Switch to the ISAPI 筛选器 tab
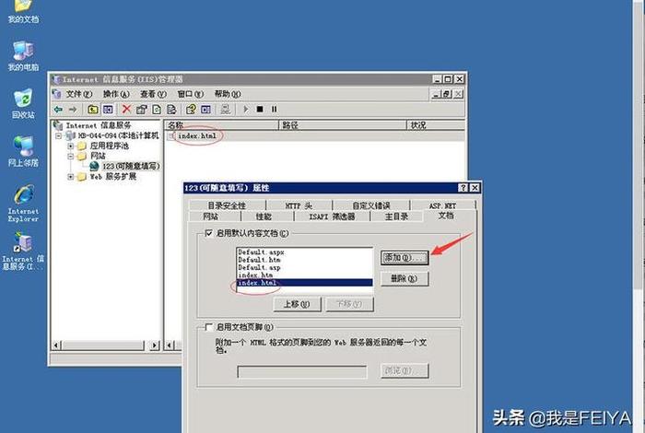This screenshot has width=645, height=433. [x=332, y=216]
